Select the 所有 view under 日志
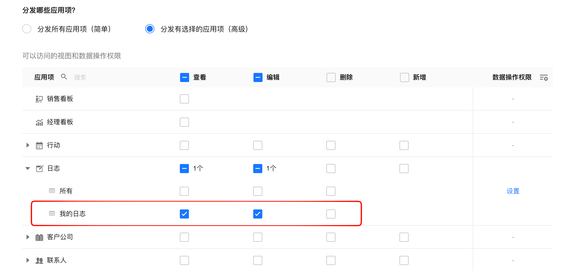571x271 pixels. coord(66,191)
